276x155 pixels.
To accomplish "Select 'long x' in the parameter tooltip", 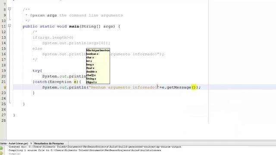I will pyautogui.click(x=90, y=65).
